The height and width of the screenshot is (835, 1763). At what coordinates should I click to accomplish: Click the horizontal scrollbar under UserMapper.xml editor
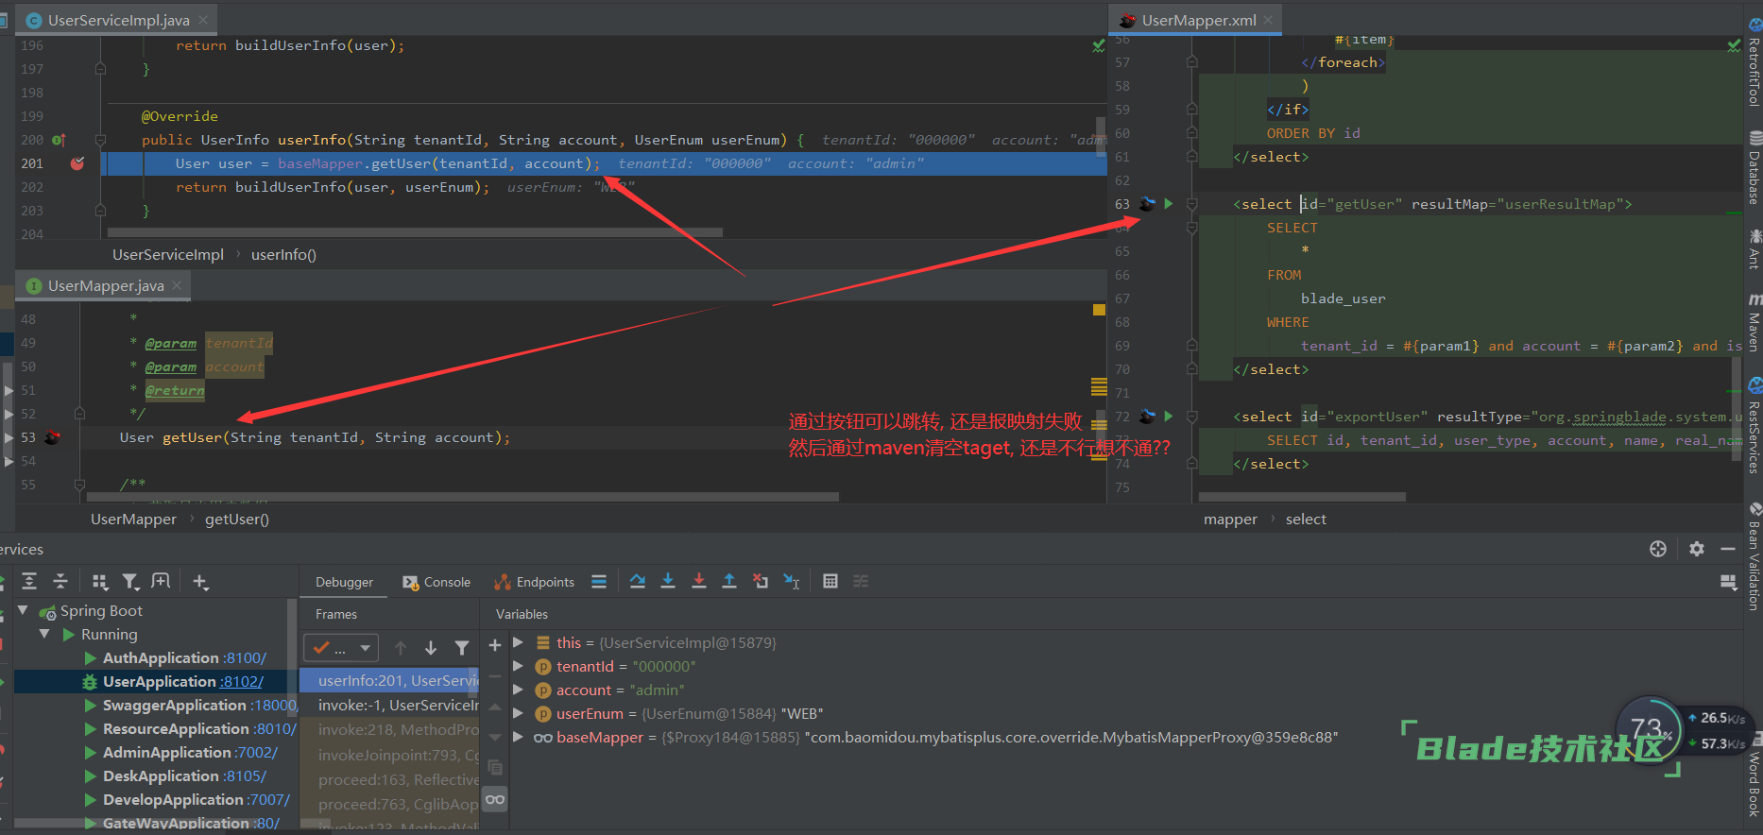coord(1302,496)
